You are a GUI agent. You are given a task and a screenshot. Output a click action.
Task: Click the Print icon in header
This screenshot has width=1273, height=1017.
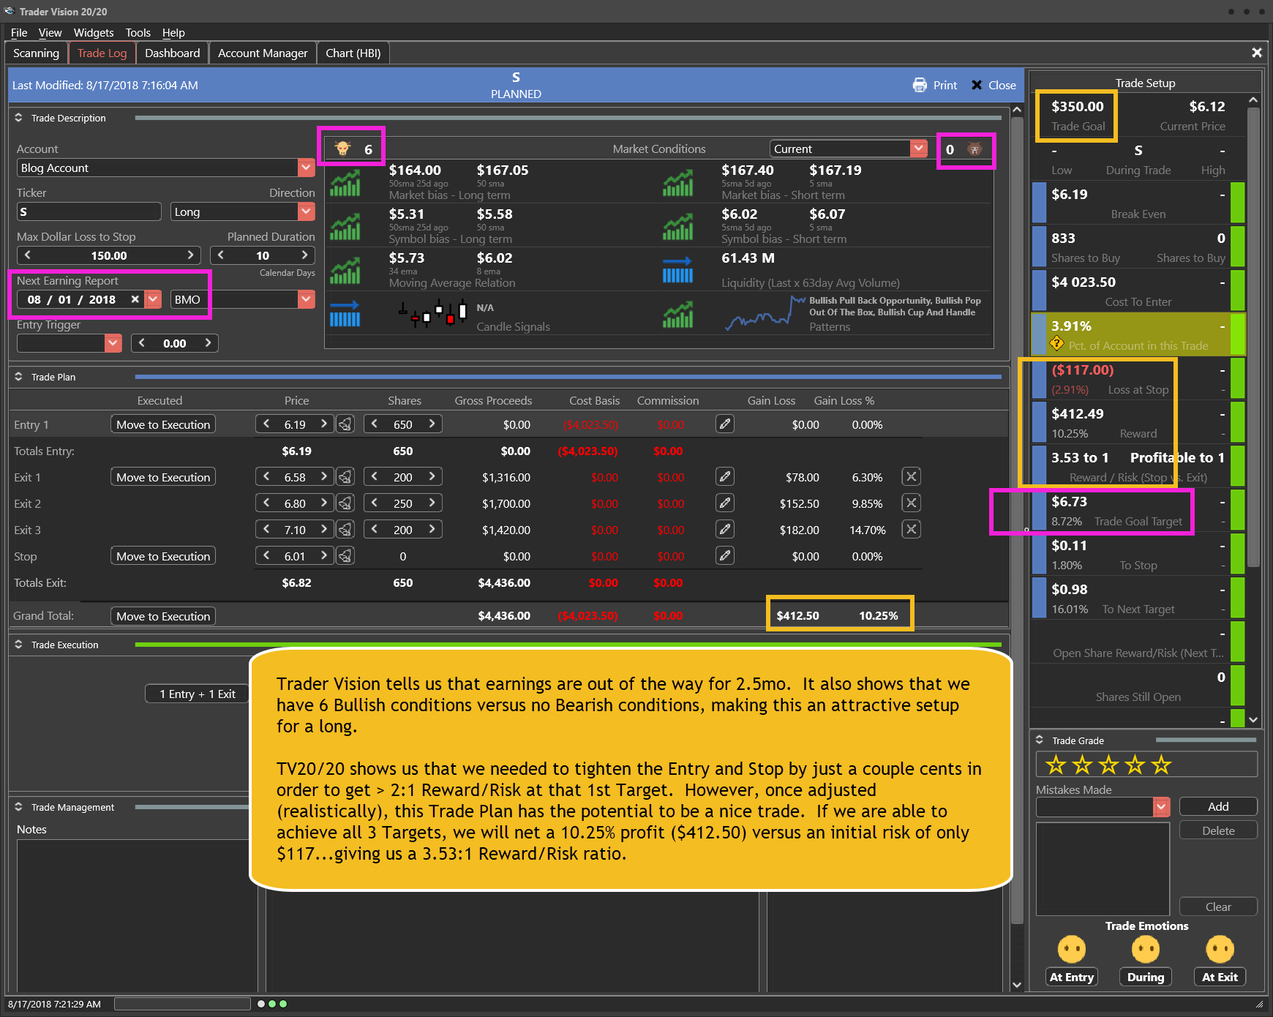pos(920,86)
